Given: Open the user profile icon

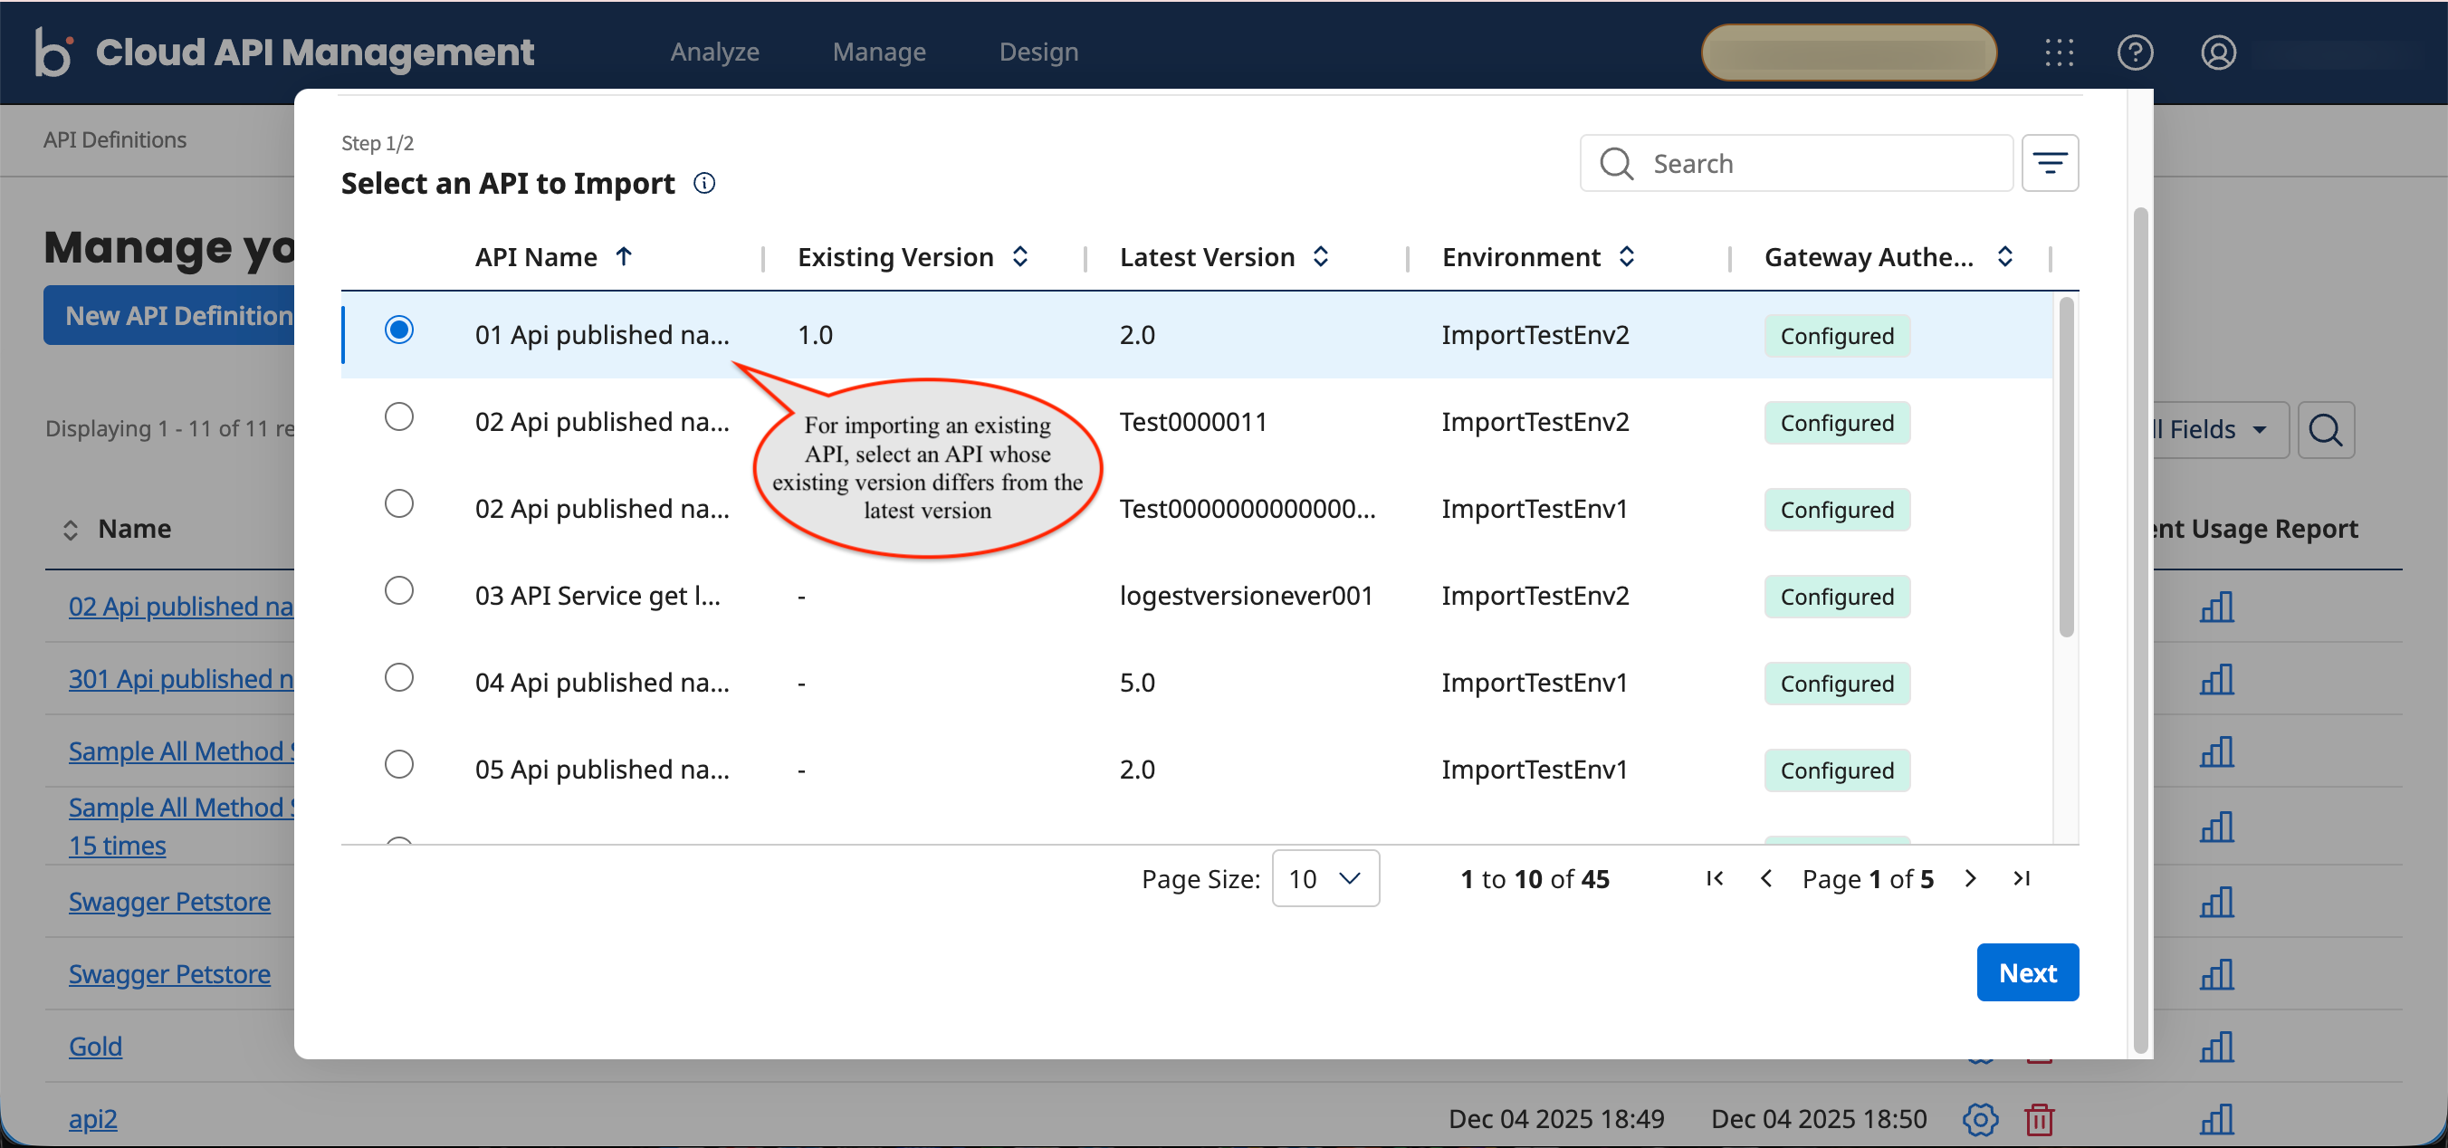Looking at the screenshot, I should click(x=2217, y=53).
